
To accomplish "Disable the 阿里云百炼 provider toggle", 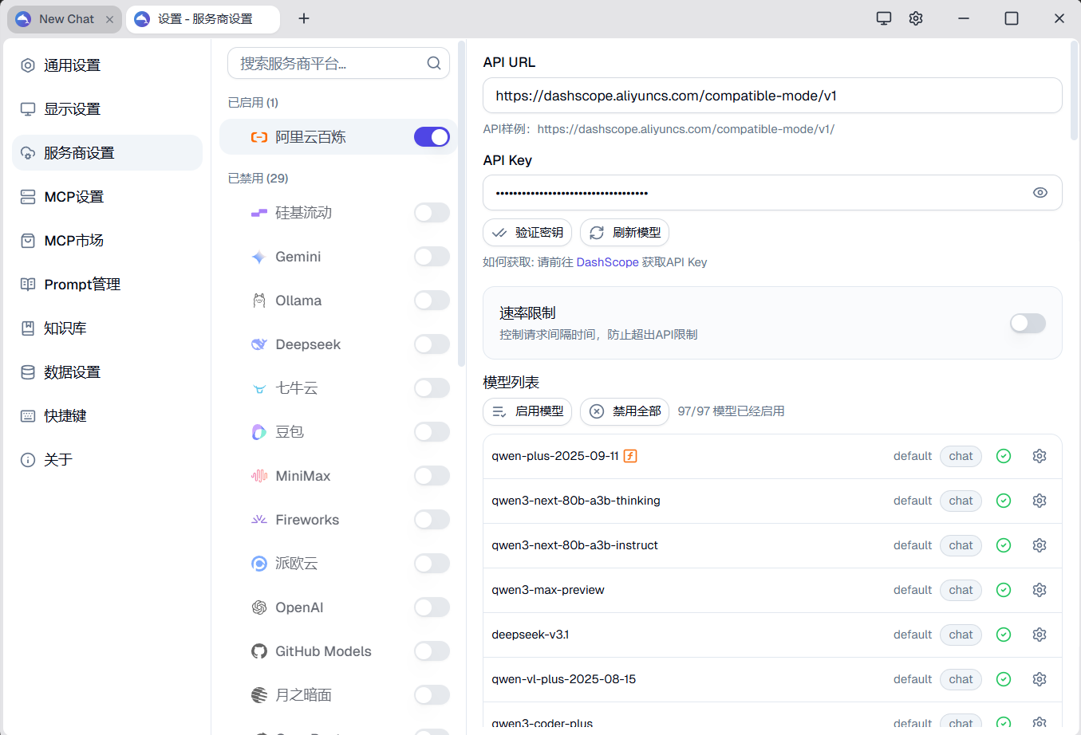I will 432,136.
